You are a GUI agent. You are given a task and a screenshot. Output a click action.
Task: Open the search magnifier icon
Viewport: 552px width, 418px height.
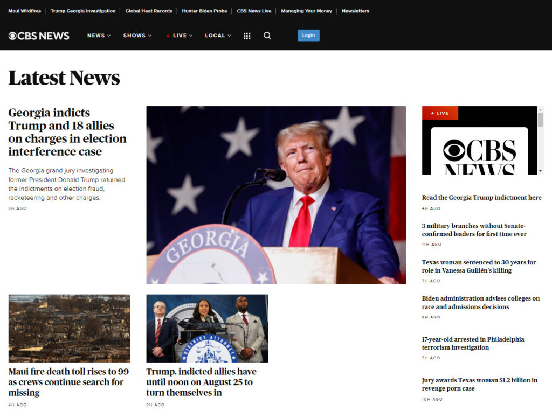coord(267,36)
